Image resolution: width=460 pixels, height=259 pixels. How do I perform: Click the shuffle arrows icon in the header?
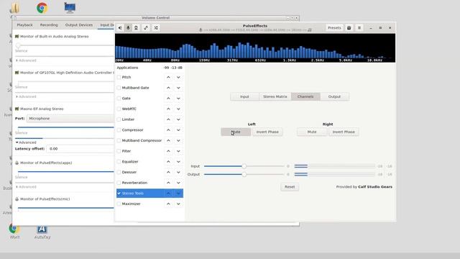(x=156, y=28)
